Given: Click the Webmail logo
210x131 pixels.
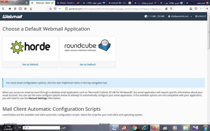Looking at the screenshot, I should click(x=12, y=17).
